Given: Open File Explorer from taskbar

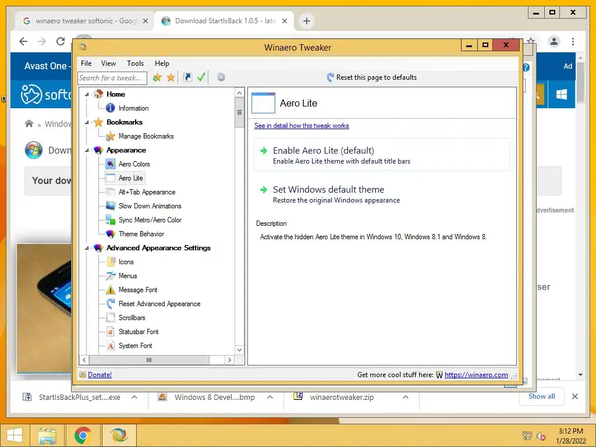Looking at the screenshot, I should (47, 435).
